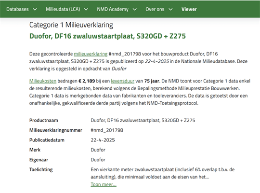Select the Productnaam label
Image resolution: width=260 pixels, height=193 pixels.
coord(44,120)
